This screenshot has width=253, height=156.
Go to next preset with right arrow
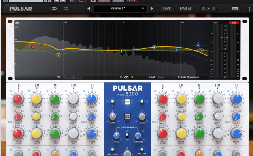(x=152, y=9)
